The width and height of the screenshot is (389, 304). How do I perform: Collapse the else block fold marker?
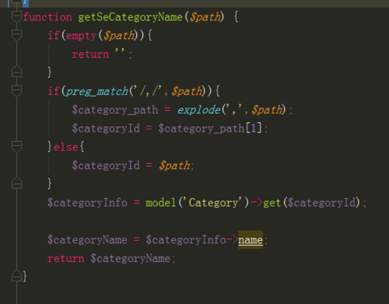click(x=16, y=147)
